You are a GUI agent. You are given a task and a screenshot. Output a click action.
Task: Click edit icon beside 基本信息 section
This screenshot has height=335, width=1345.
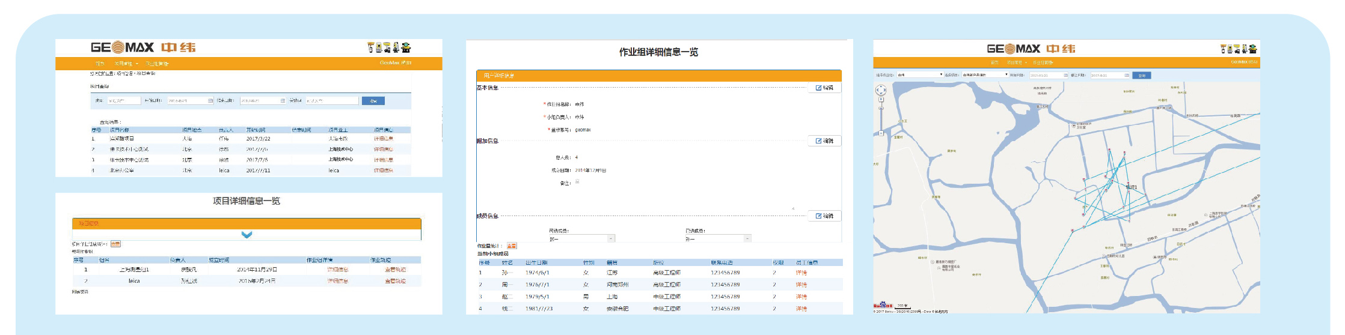coord(824,88)
